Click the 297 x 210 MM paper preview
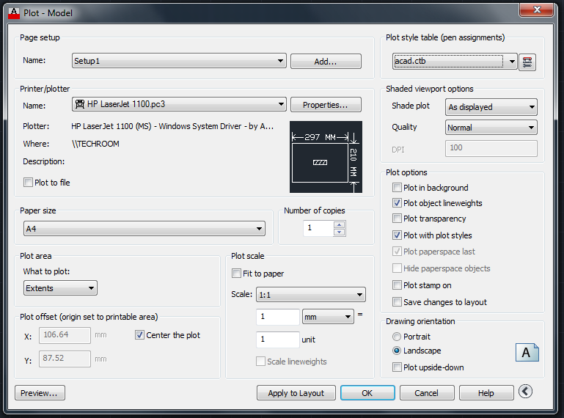Viewport: 564px width, 418px height. pos(326,157)
